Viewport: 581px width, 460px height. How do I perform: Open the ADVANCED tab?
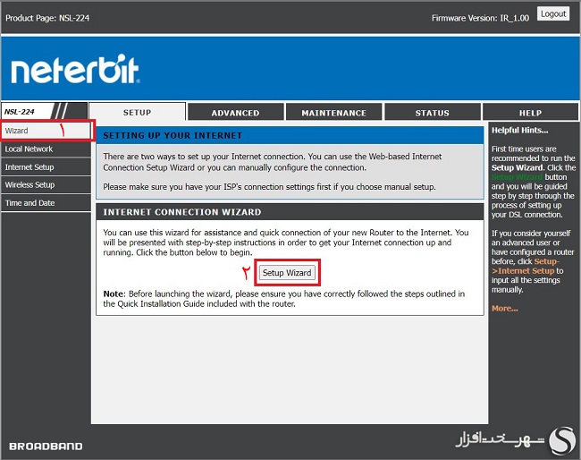[235, 113]
